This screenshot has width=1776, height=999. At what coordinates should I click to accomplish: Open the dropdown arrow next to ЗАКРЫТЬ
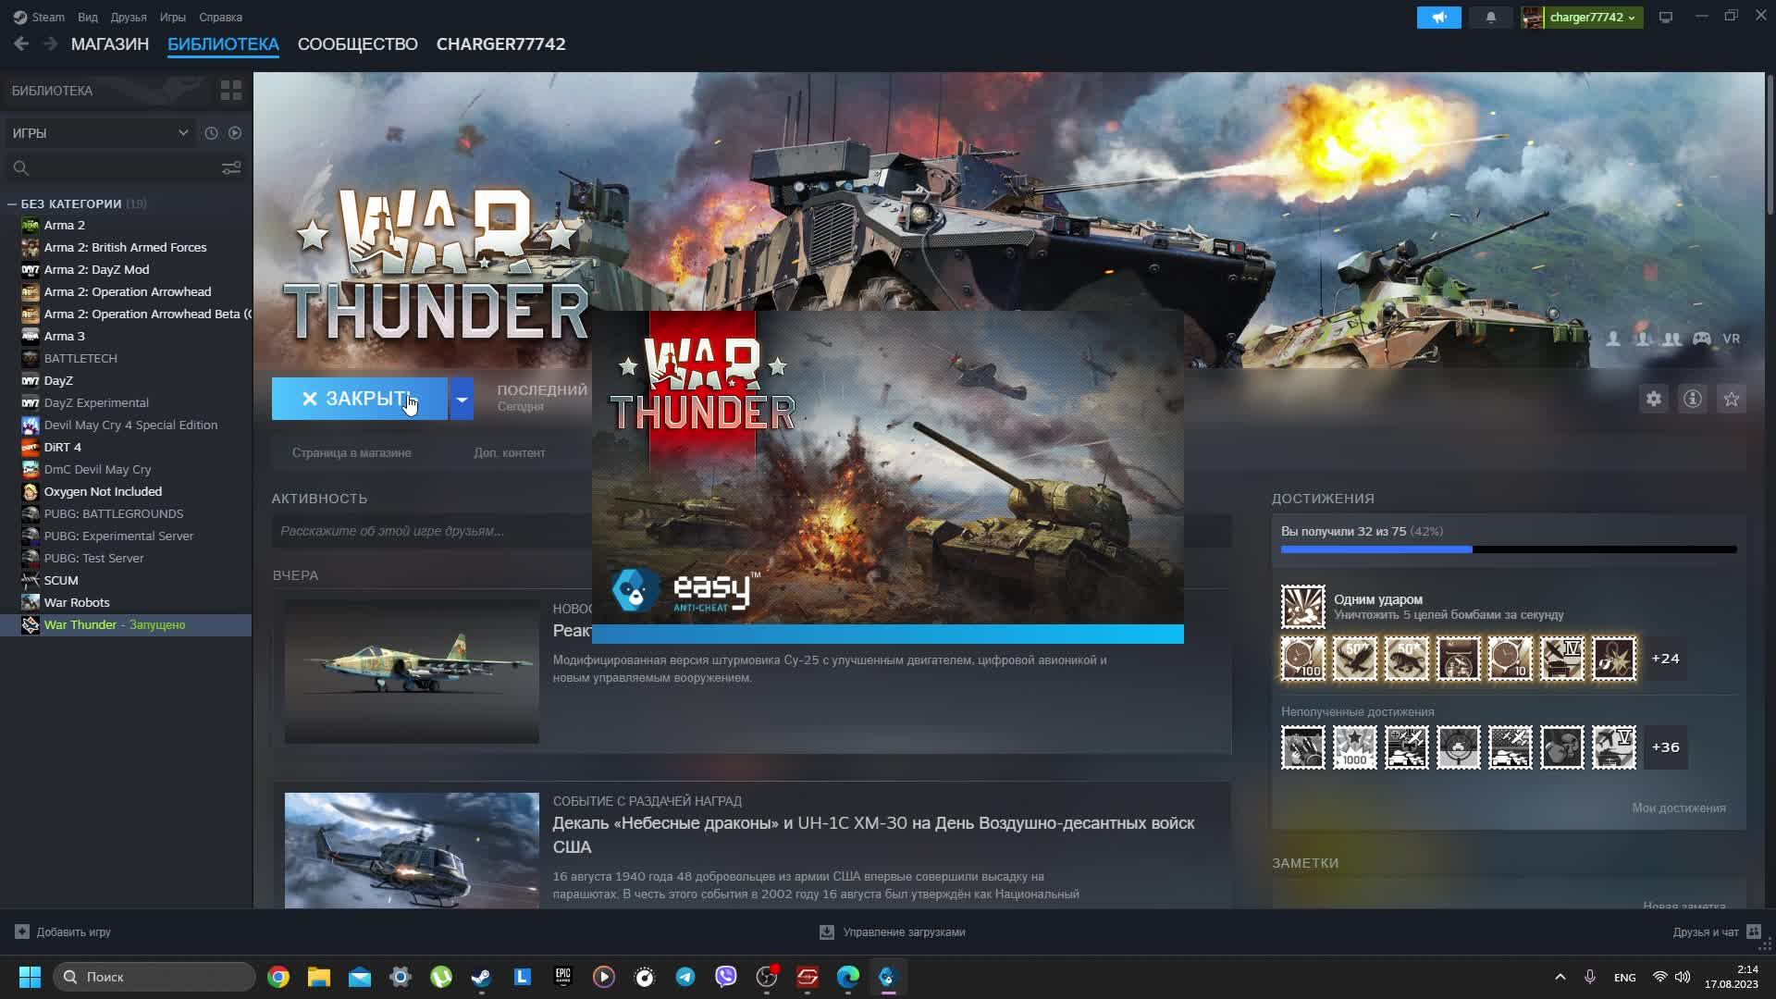(x=462, y=399)
